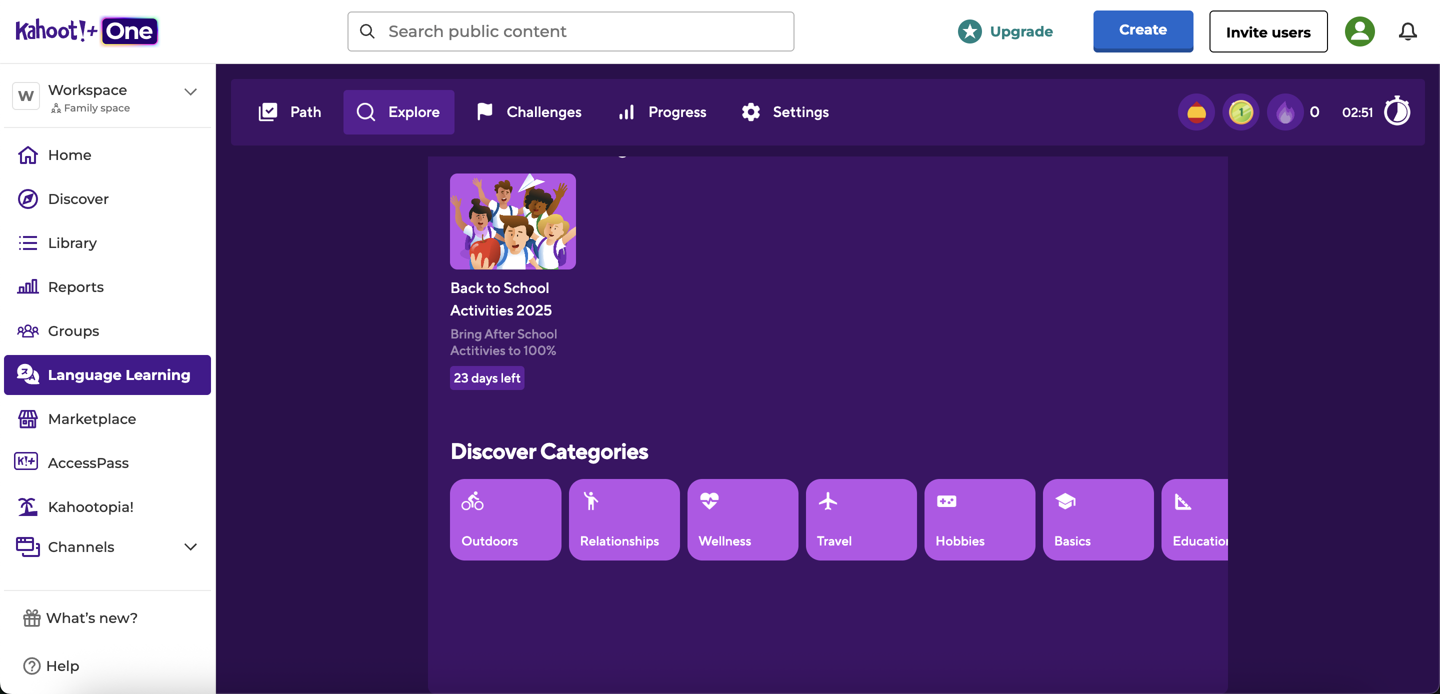Click the streak count 0
Image resolution: width=1440 pixels, height=694 pixels.
(x=1314, y=112)
